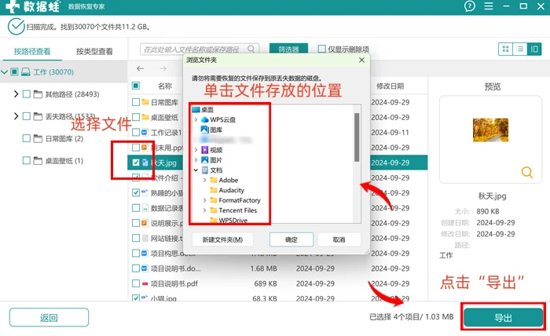Open the help question mark icon
The width and height of the screenshot is (550, 336).
point(469,6)
